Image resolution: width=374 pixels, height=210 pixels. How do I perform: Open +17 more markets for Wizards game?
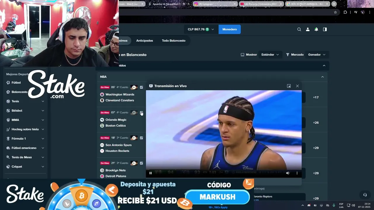click(316, 97)
